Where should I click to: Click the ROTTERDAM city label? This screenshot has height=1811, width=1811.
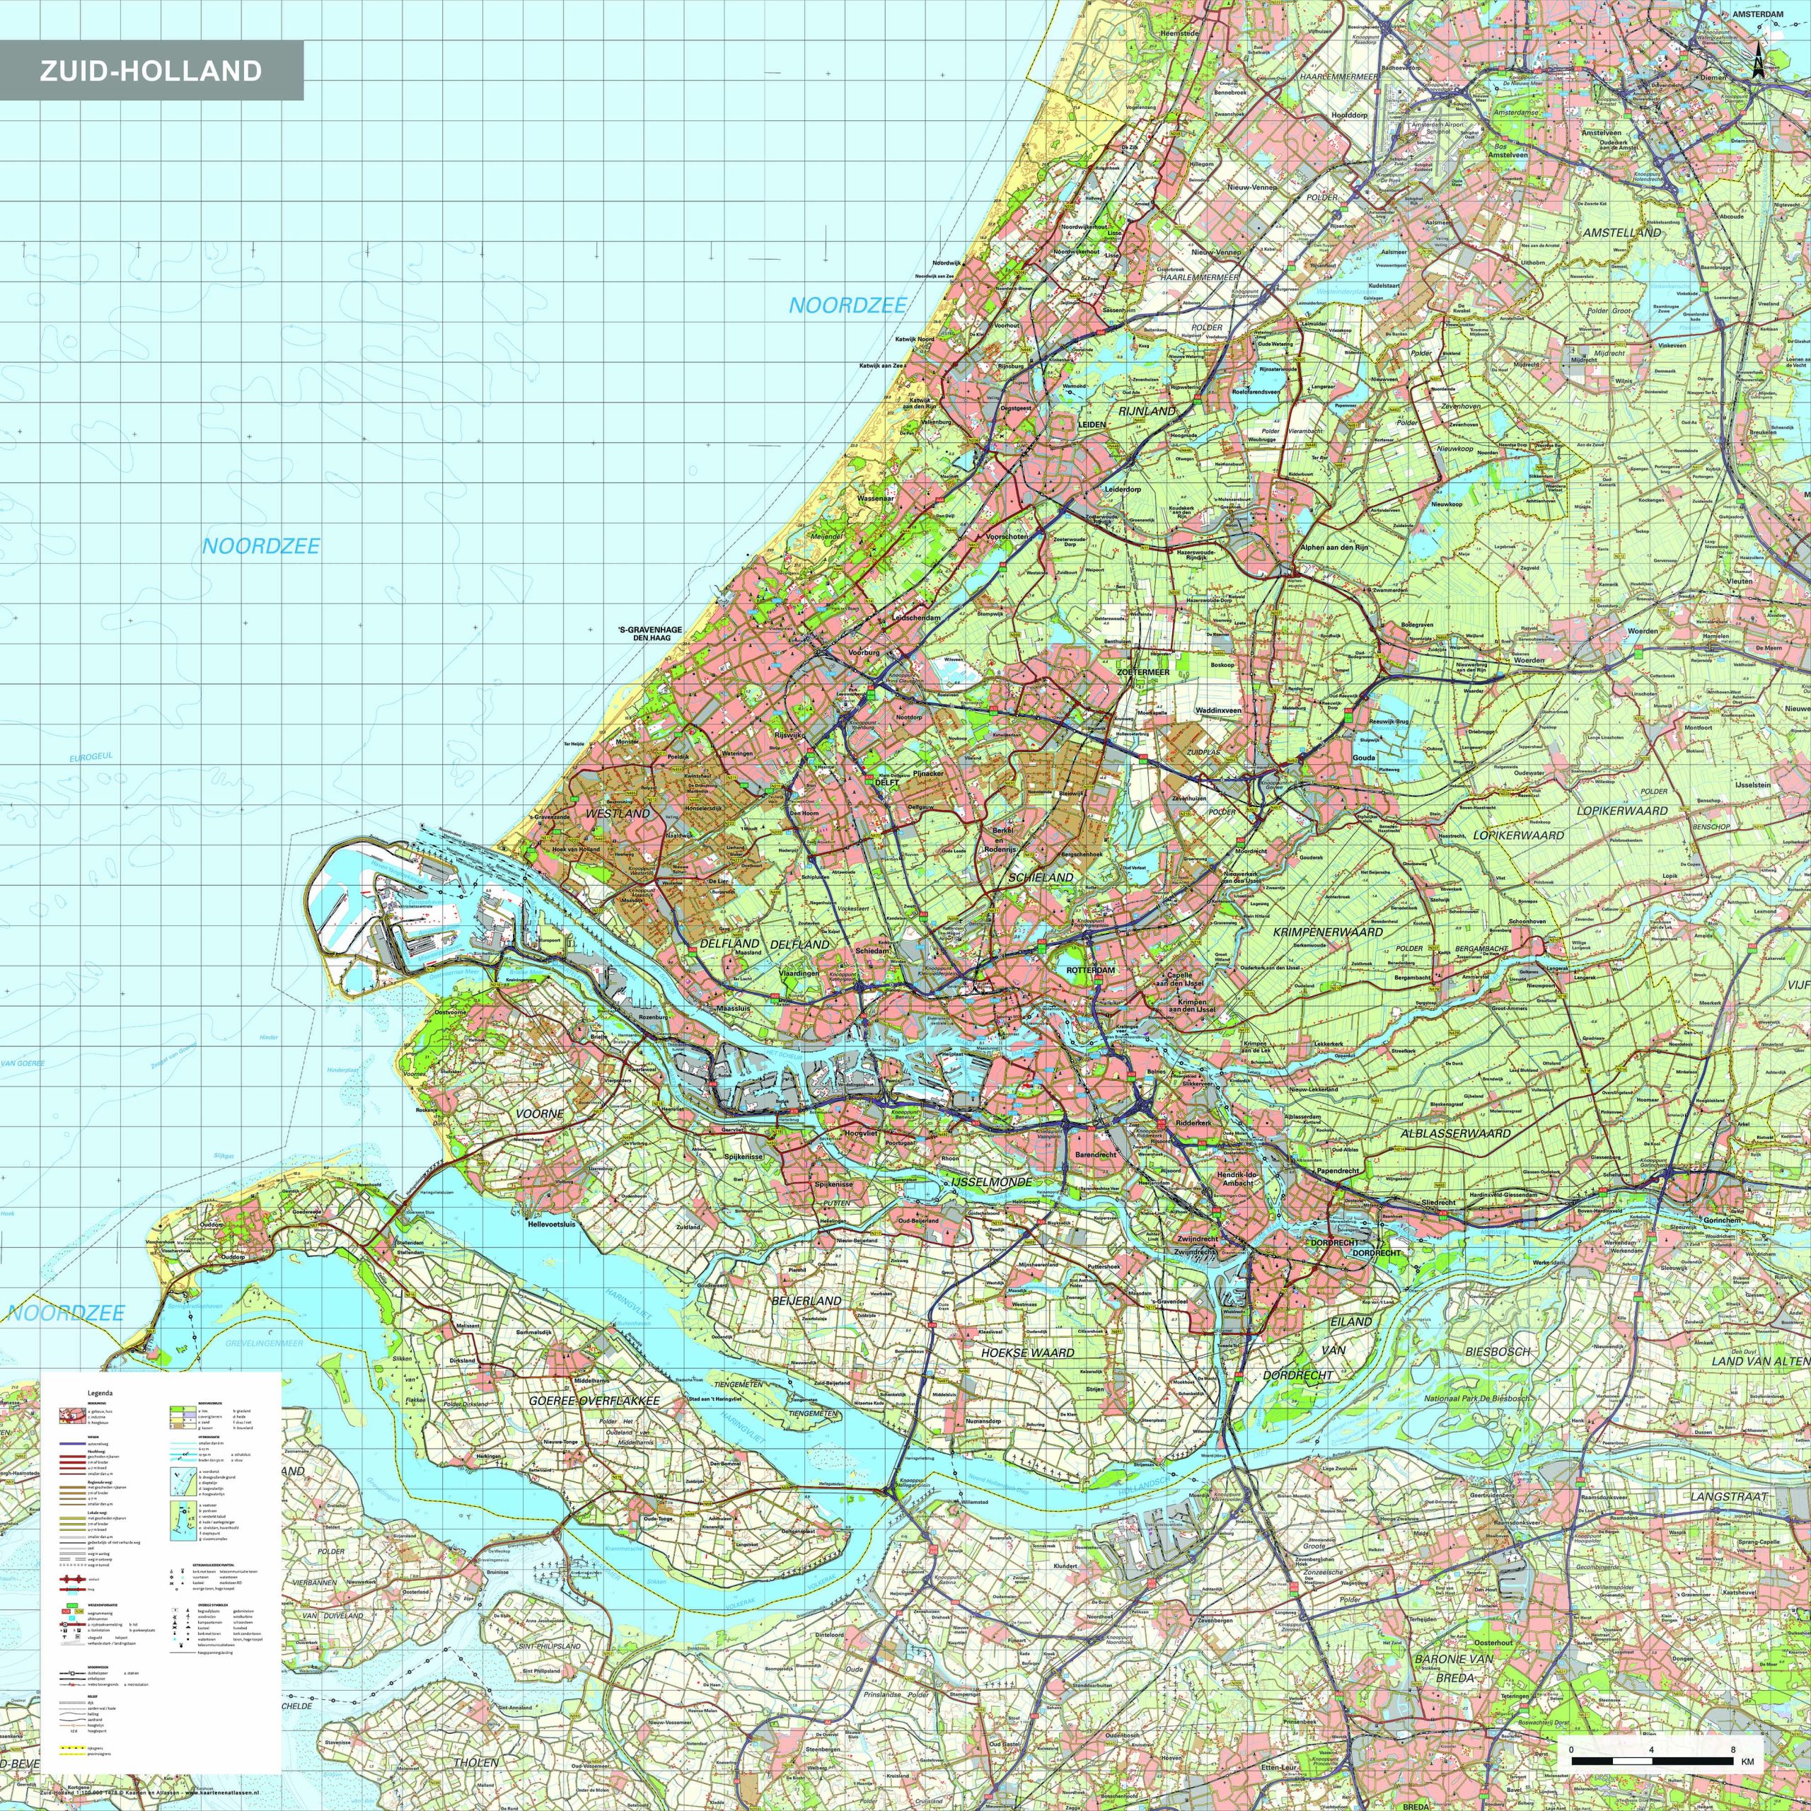[x=1090, y=969]
